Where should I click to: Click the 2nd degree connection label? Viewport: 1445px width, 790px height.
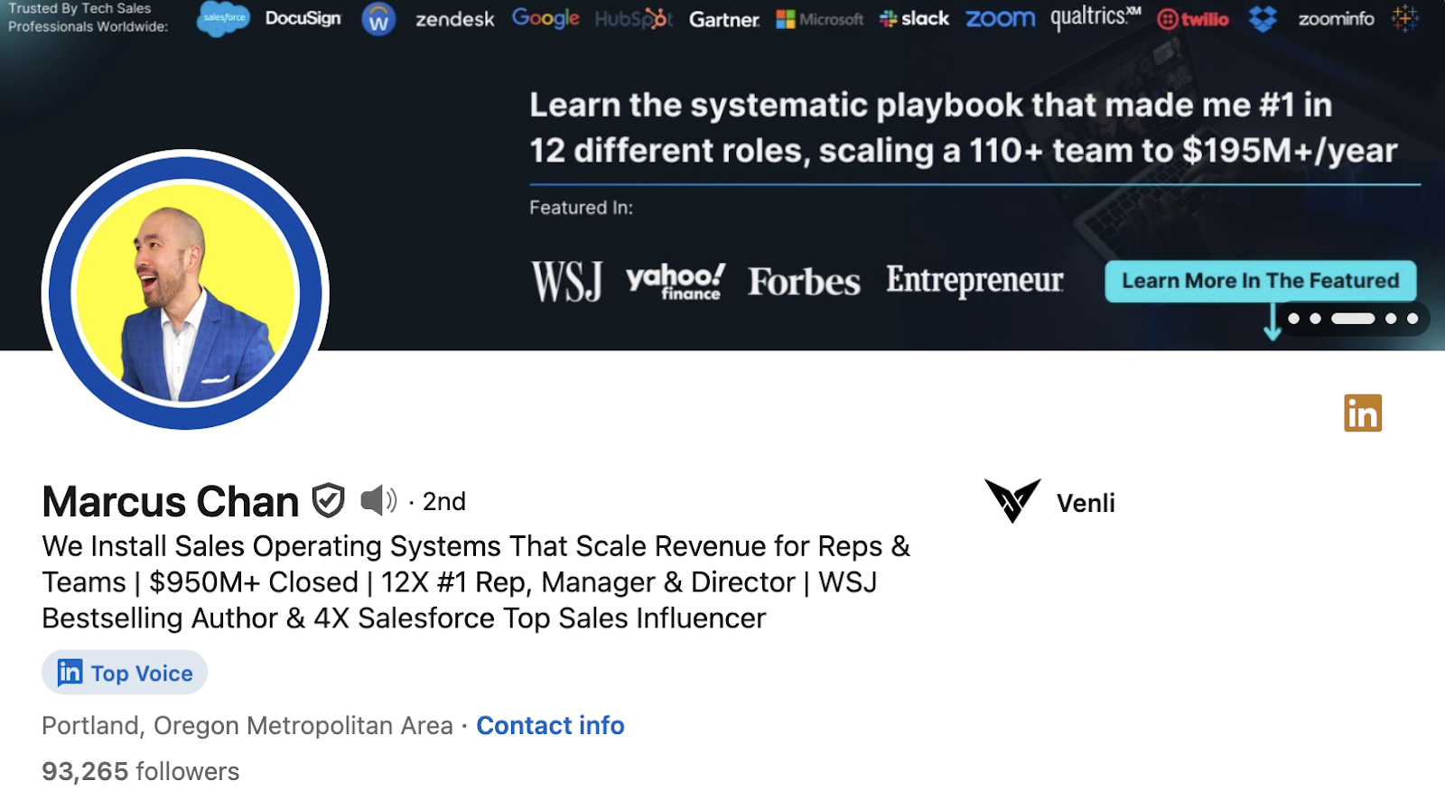[443, 501]
